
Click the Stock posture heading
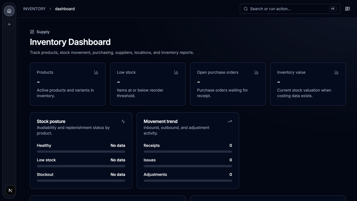(x=51, y=121)
